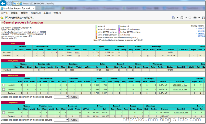Screen dimensions: 206x124
Task: Check the node02 checkbox in webservers table
Action: [4, 89]
